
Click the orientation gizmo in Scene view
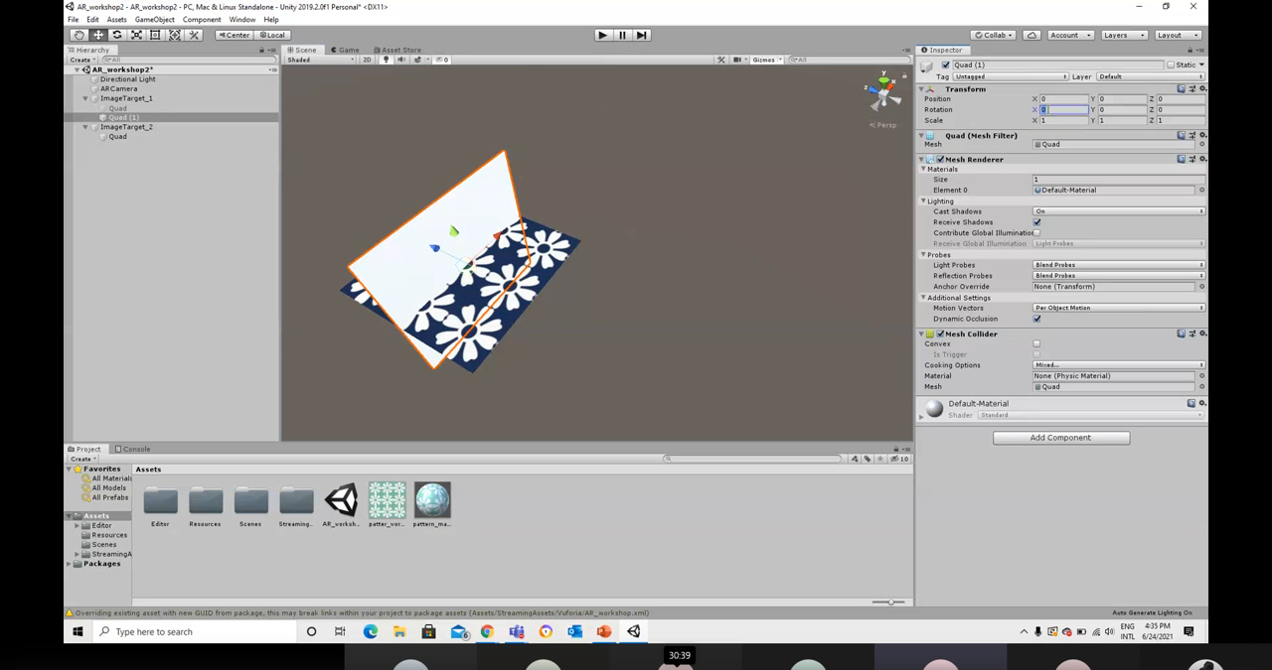pos(882,92)
